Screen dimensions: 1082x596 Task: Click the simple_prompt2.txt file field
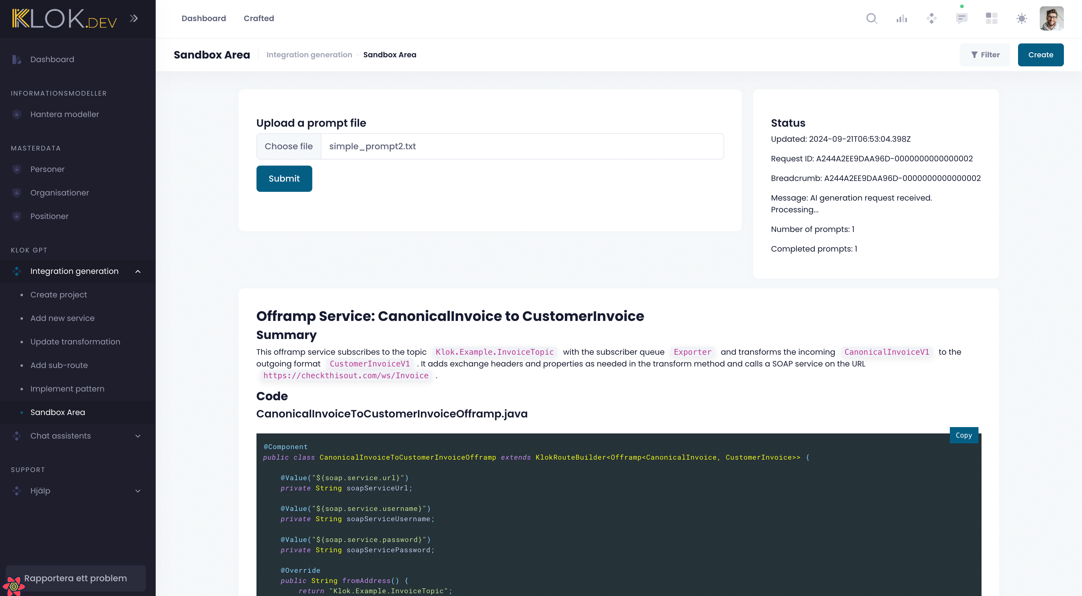[x=522, y=146]
